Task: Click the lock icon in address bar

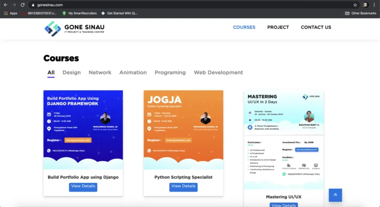Action: (33, 5)
